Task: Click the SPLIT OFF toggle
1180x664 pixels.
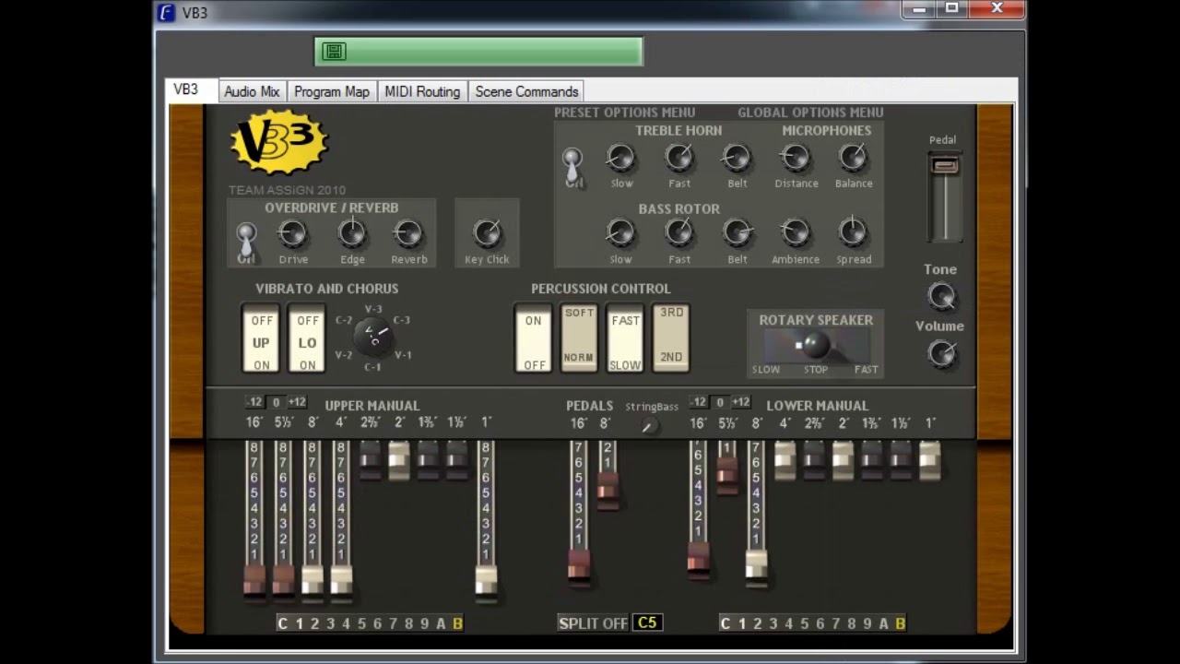Action: [593, 623]
